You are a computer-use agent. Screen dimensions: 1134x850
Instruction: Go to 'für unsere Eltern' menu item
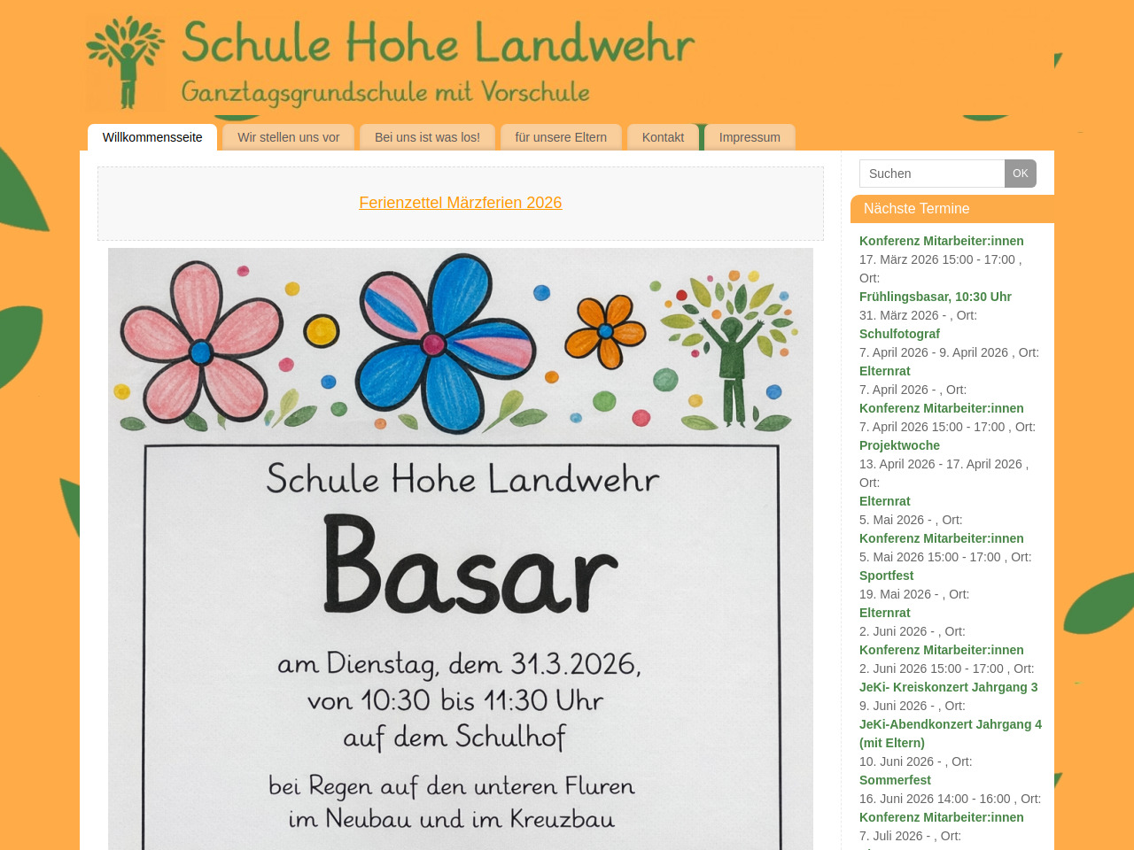(x=561, y=137)
